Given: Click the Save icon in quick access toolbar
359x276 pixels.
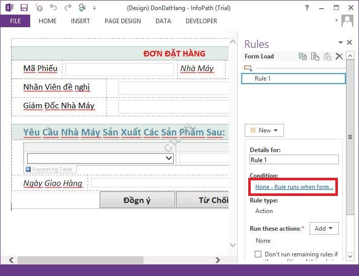Looking at the screenshot, I should click(x=24, y=8).
